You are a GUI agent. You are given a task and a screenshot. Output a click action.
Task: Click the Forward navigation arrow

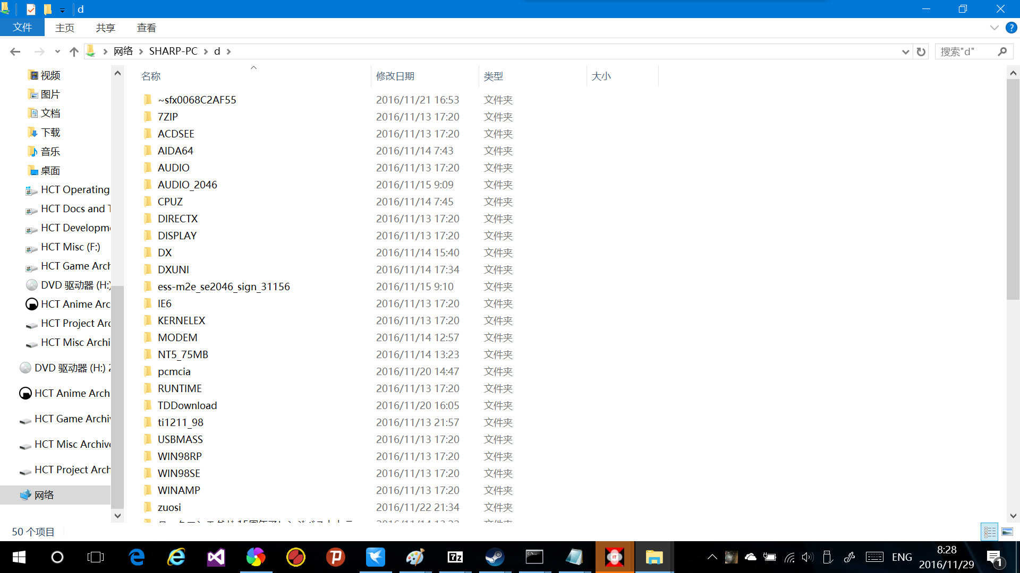coord(39,51)
